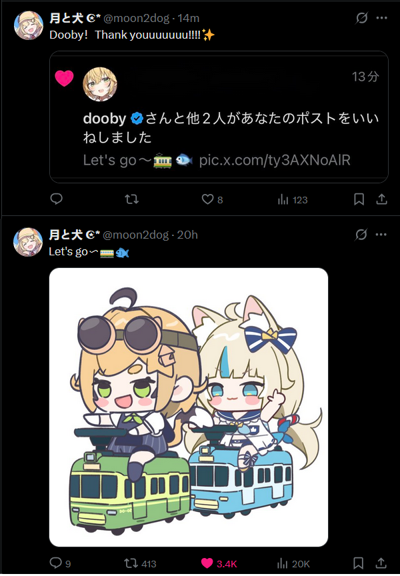This screenshot has height=576, width=400.
Task: Reply to the Dooby thank you post
Action: [56, 199]
